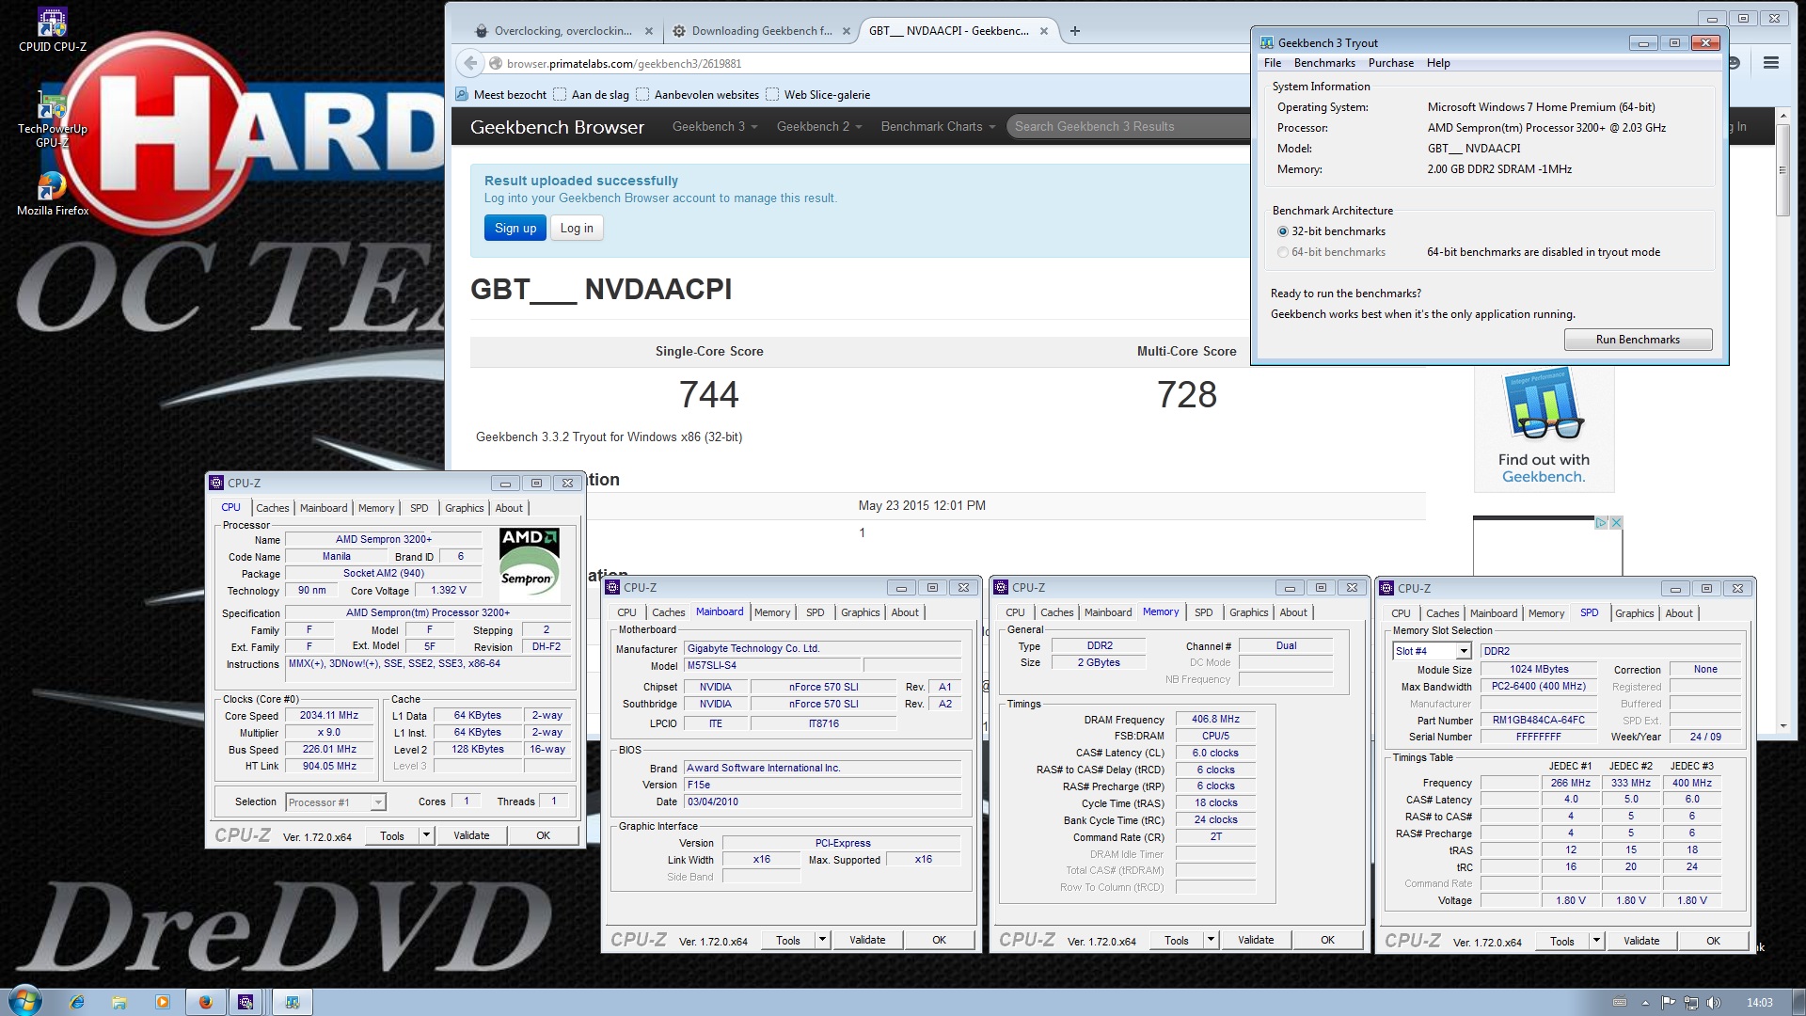The image size is (1806, 1016).
Task: Open a new browser tab
Action: 1074,31
